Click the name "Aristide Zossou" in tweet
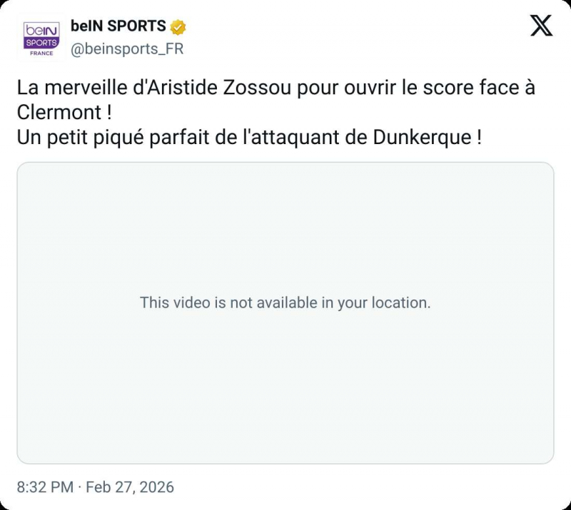 coord(208,88)
